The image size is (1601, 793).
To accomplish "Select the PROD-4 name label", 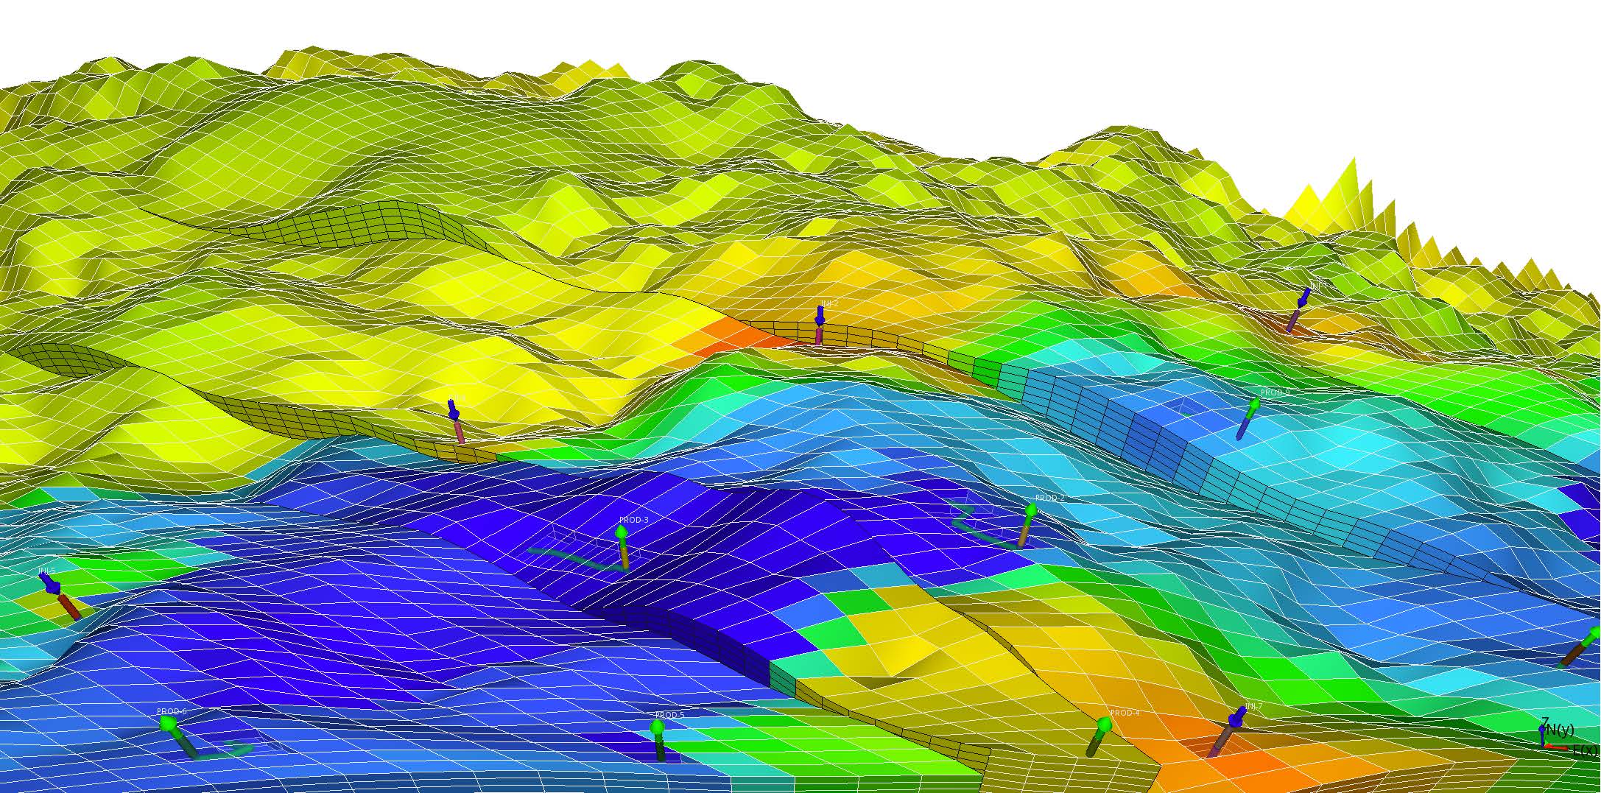I will (1124, 713).
